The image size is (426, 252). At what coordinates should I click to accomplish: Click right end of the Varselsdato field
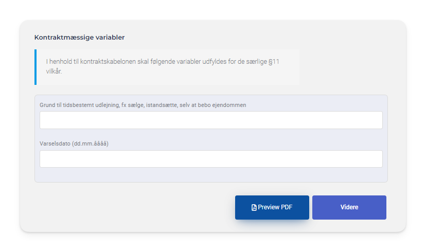click(377, 159)
